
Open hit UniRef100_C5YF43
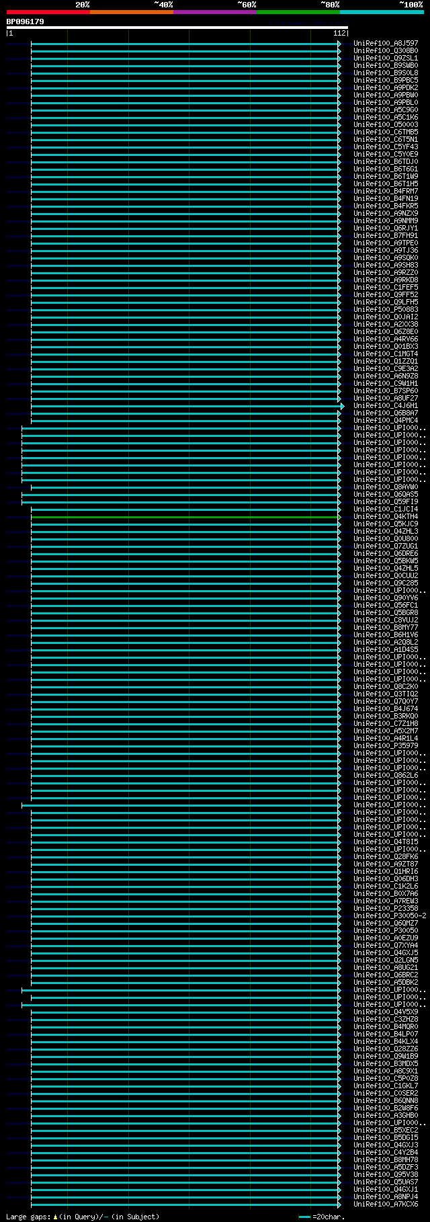[386, 147]
